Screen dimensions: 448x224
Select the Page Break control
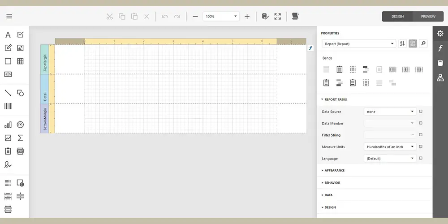[8, 196]
